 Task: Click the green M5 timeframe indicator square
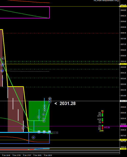tap(102, 114)
